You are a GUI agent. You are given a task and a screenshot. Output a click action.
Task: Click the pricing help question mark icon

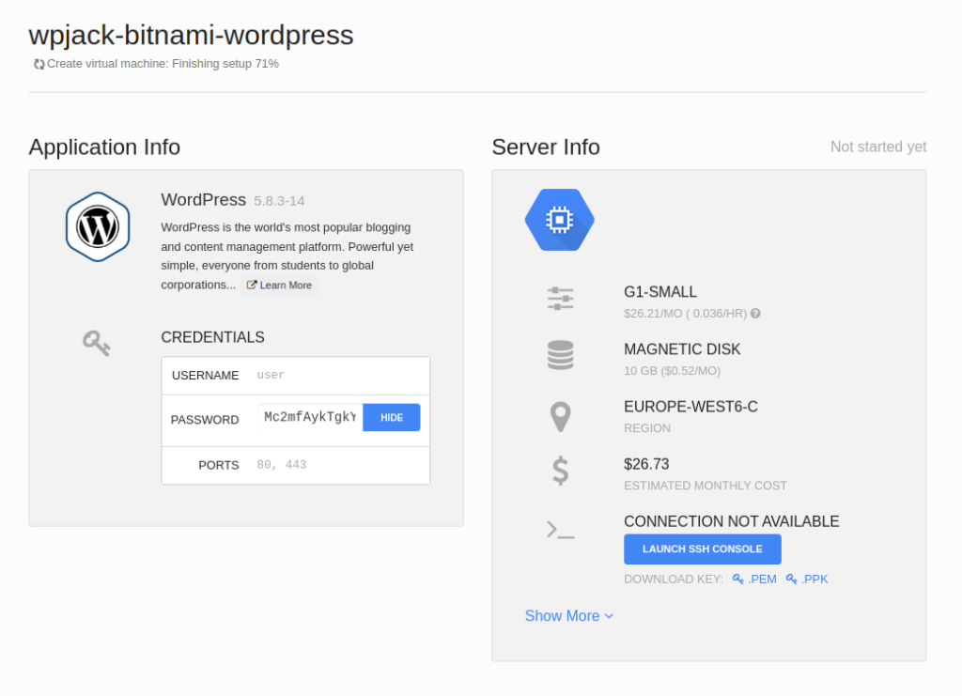point(756,314)
